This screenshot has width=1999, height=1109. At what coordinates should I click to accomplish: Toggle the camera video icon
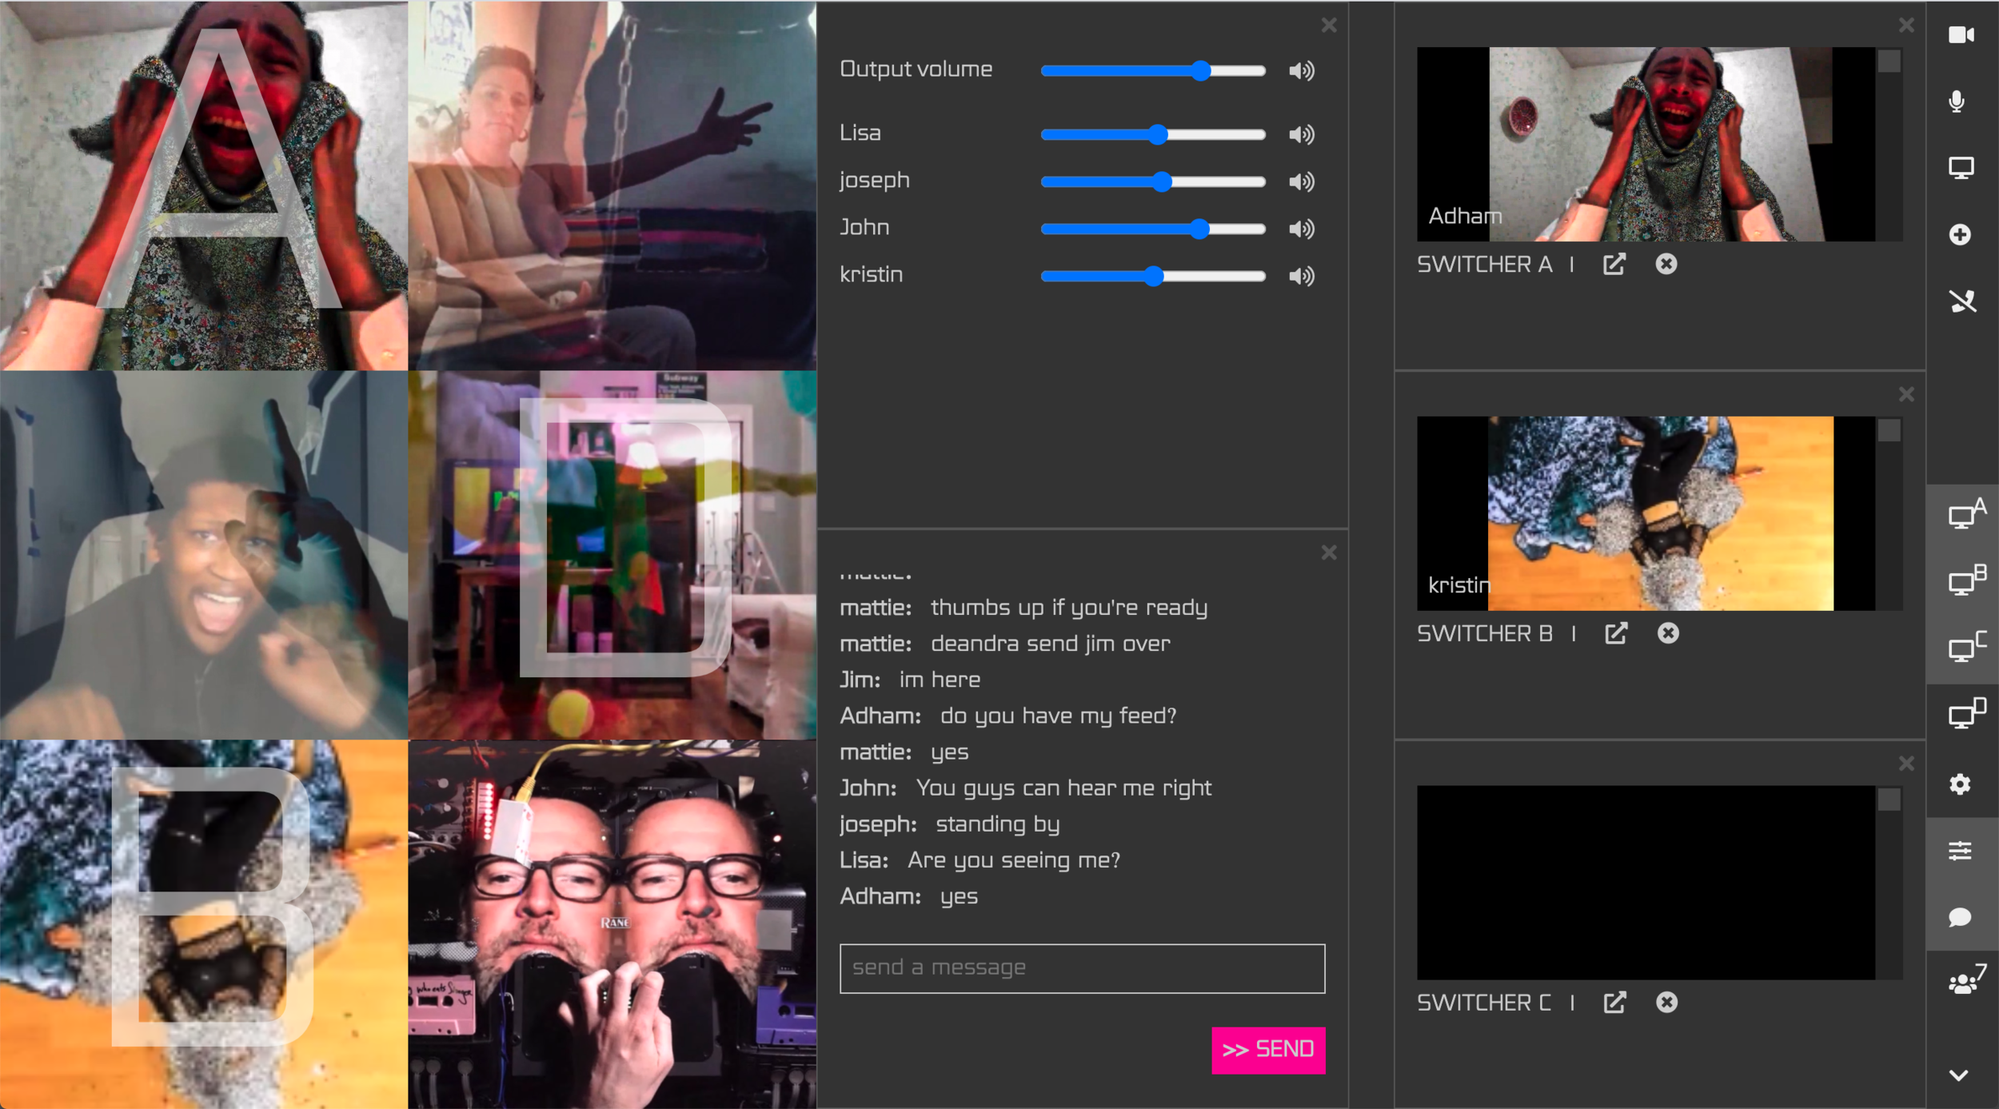click(x=1961, y=35)
